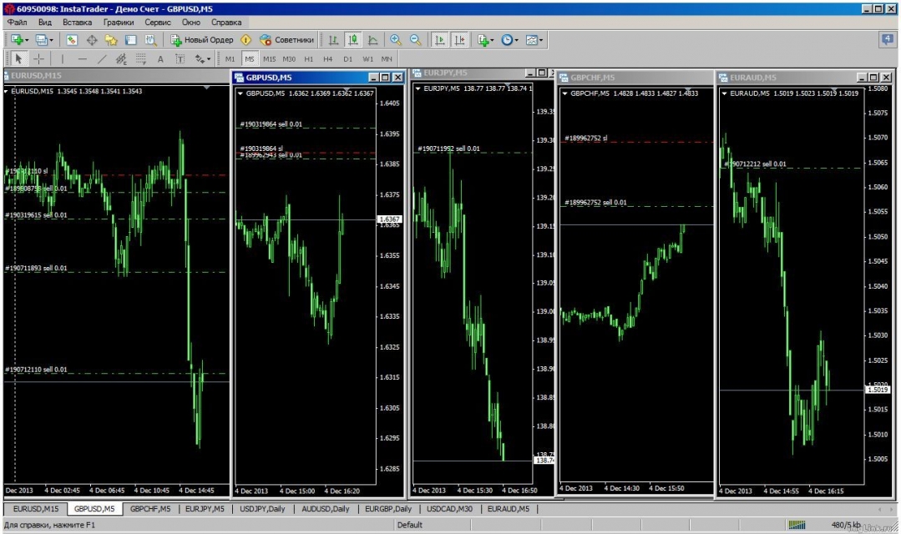Click the Новый Ордер (New Order) button
Viewport: 901px width, 534px height.
coord(202,39)
